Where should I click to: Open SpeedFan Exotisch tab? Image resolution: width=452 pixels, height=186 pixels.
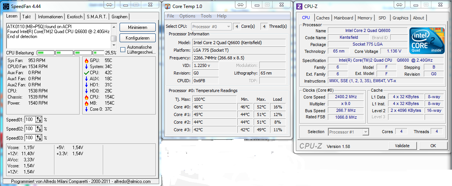75,16
